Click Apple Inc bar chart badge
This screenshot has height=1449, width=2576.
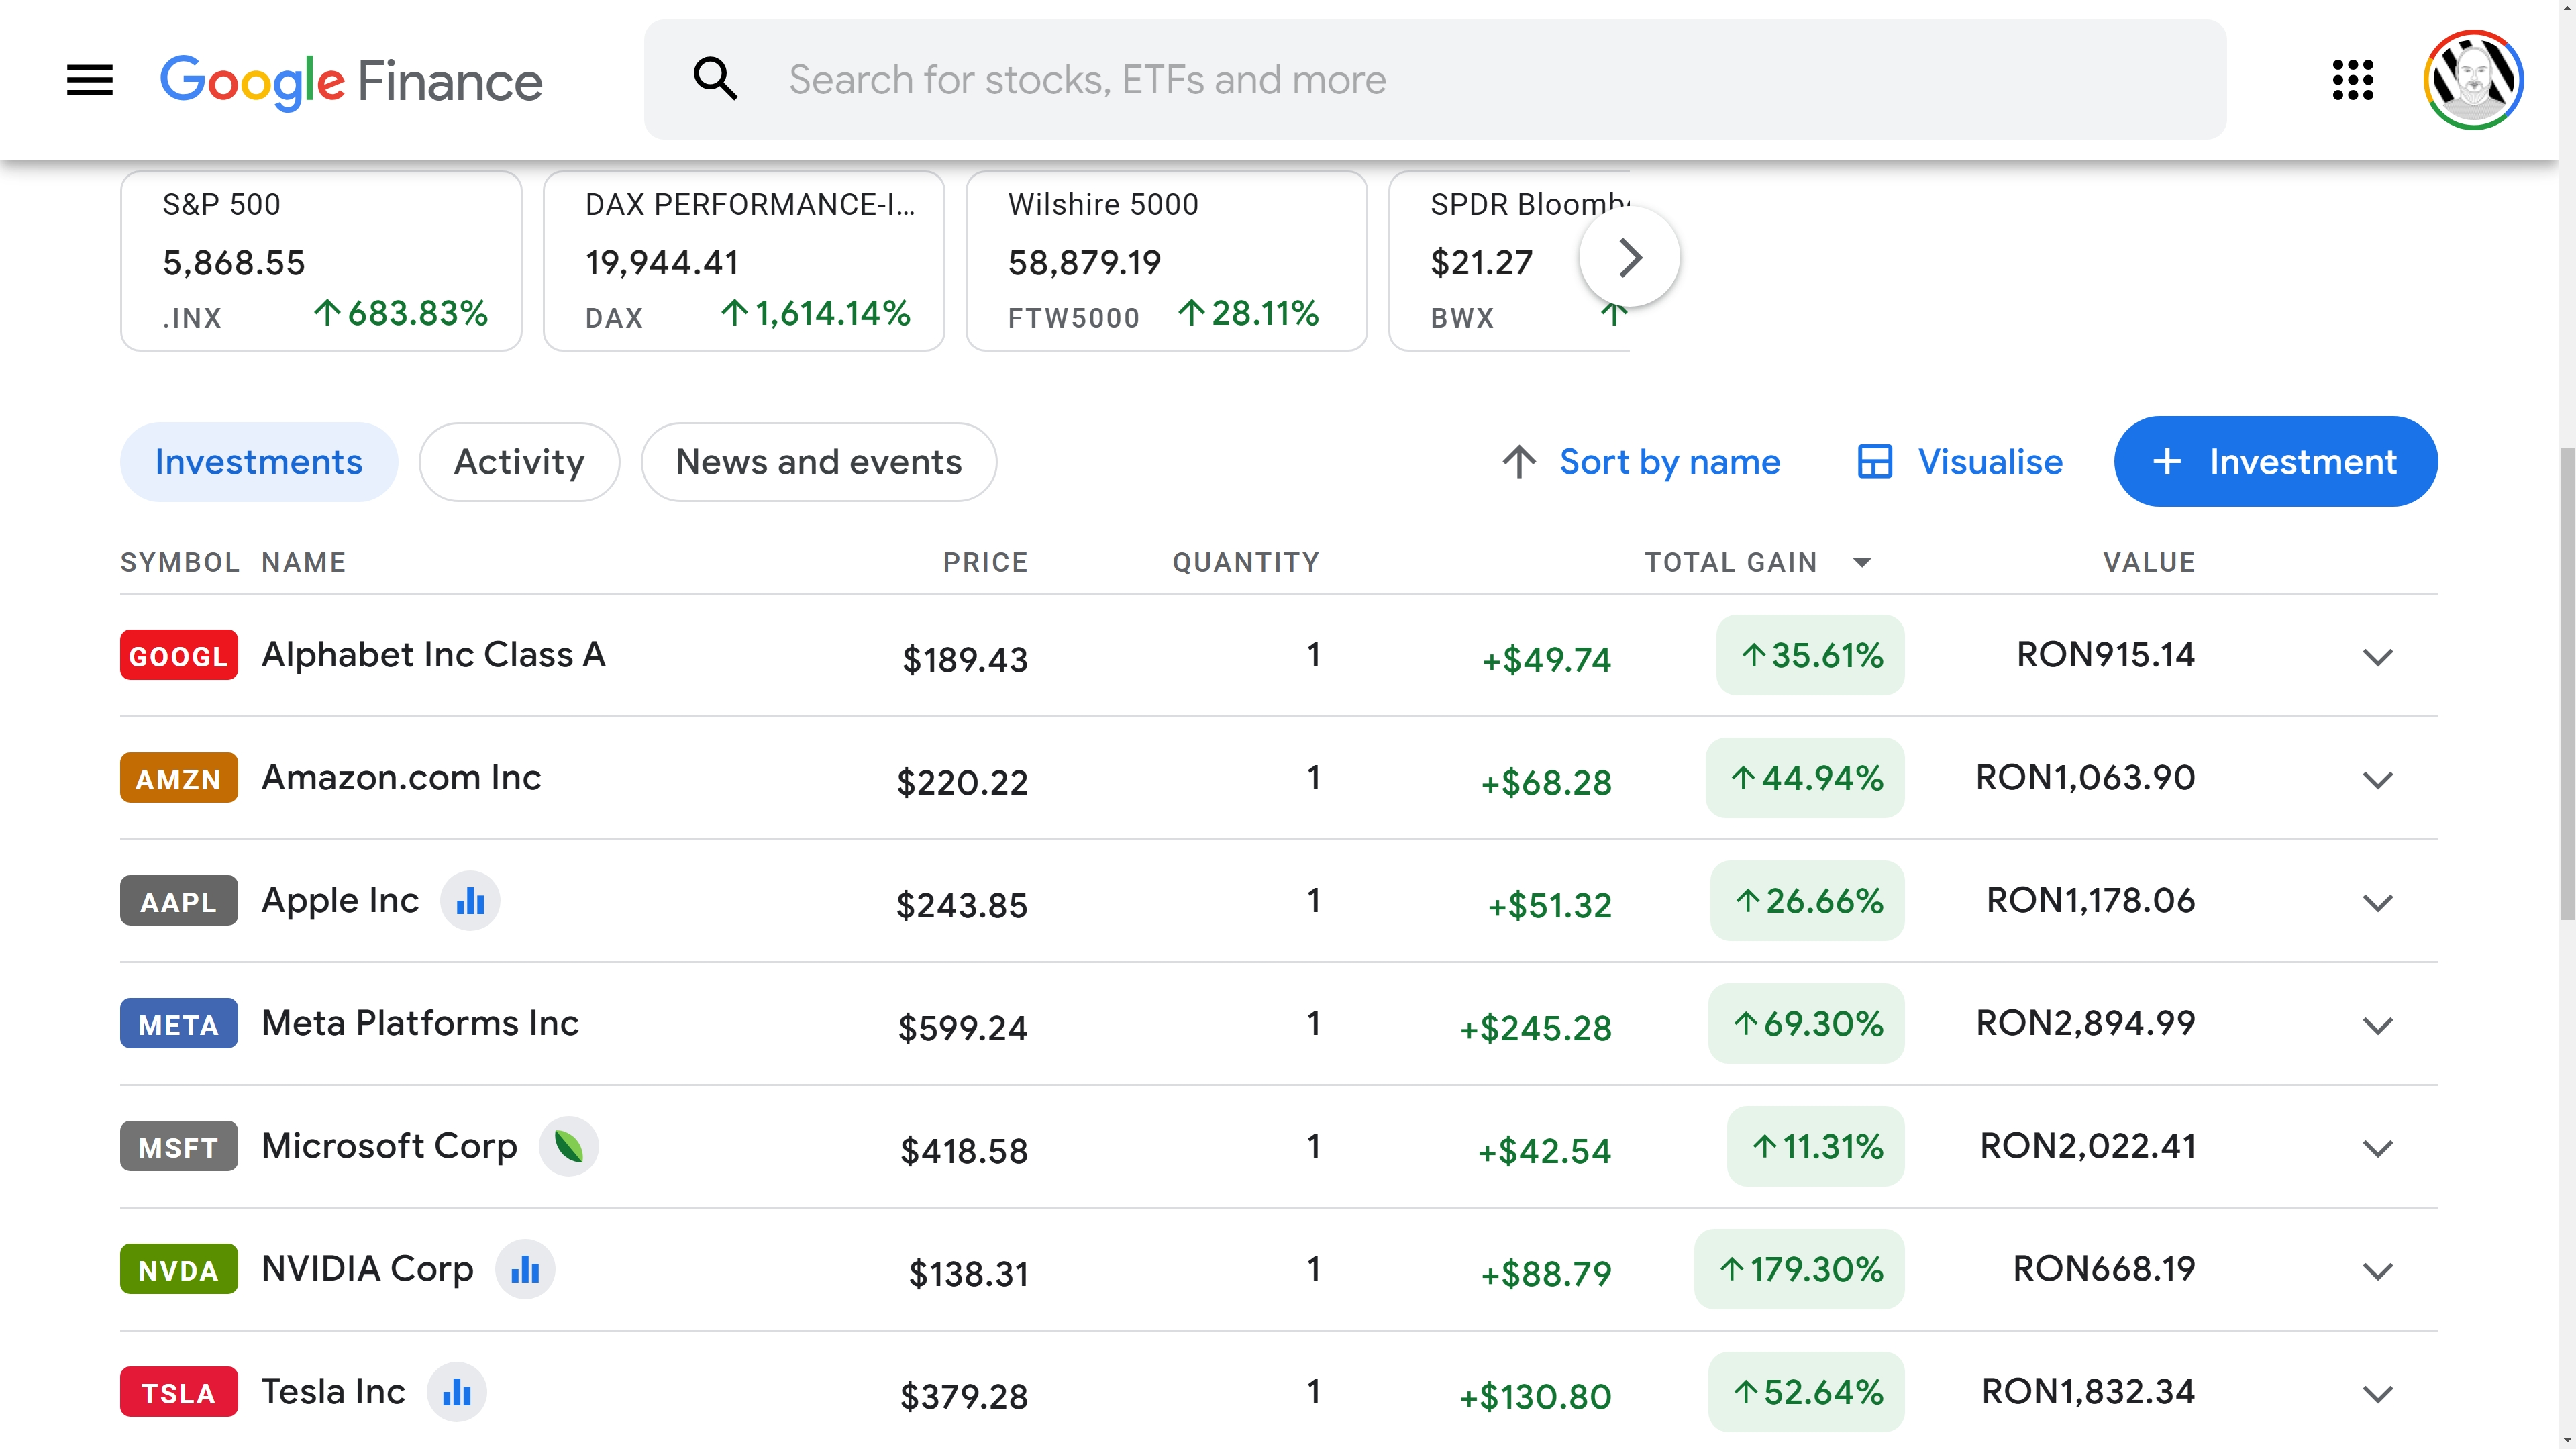[470, 901]
